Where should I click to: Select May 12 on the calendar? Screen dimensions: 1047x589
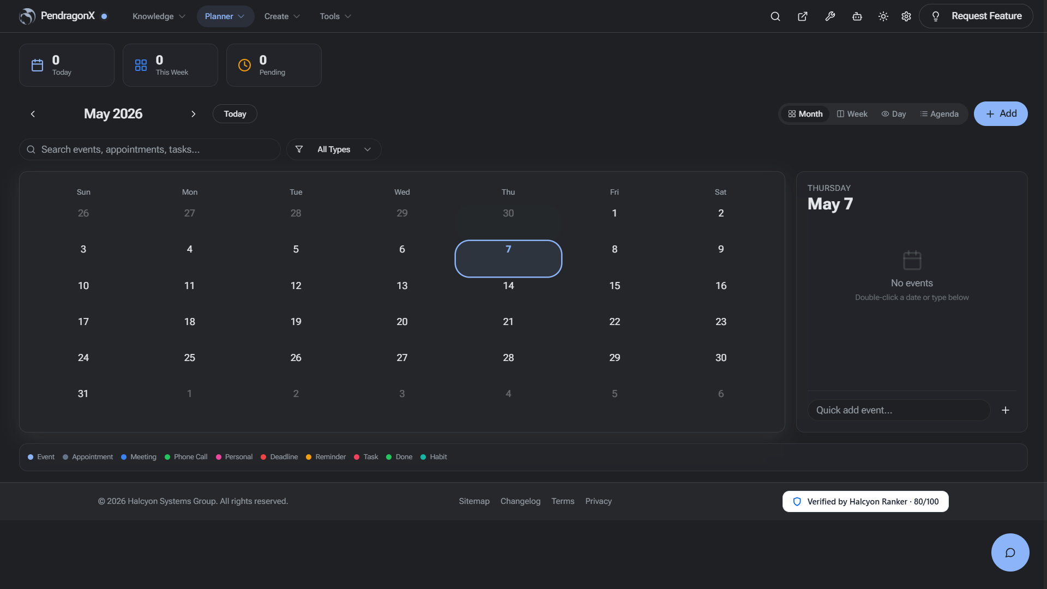(296, 294)
